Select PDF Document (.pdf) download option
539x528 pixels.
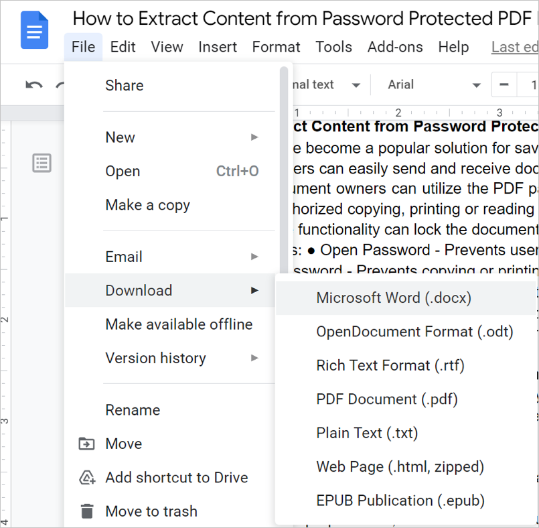click(x=387, y=399)
